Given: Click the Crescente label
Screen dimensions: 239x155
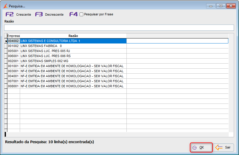Looking at the screenshot, I should click(24, 14).
